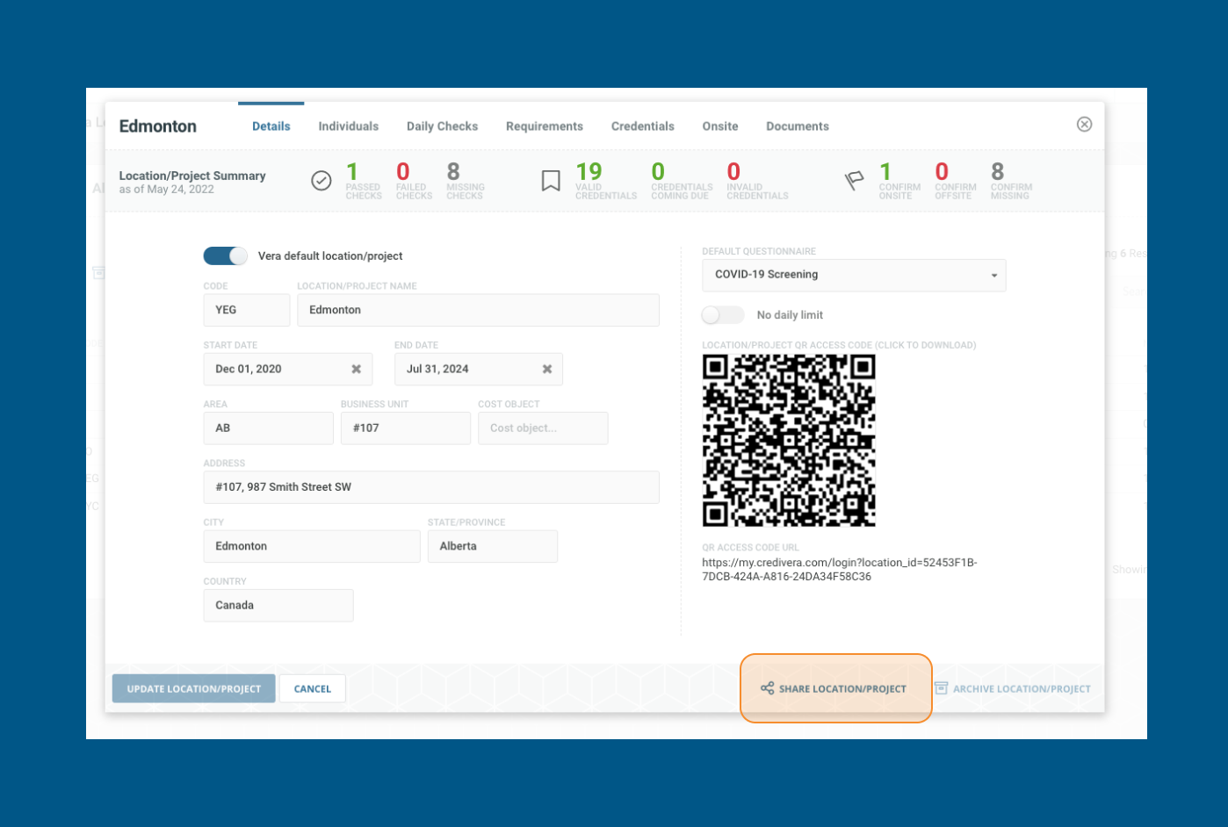Click the onsite confirmation flag icon

point(855,181)
